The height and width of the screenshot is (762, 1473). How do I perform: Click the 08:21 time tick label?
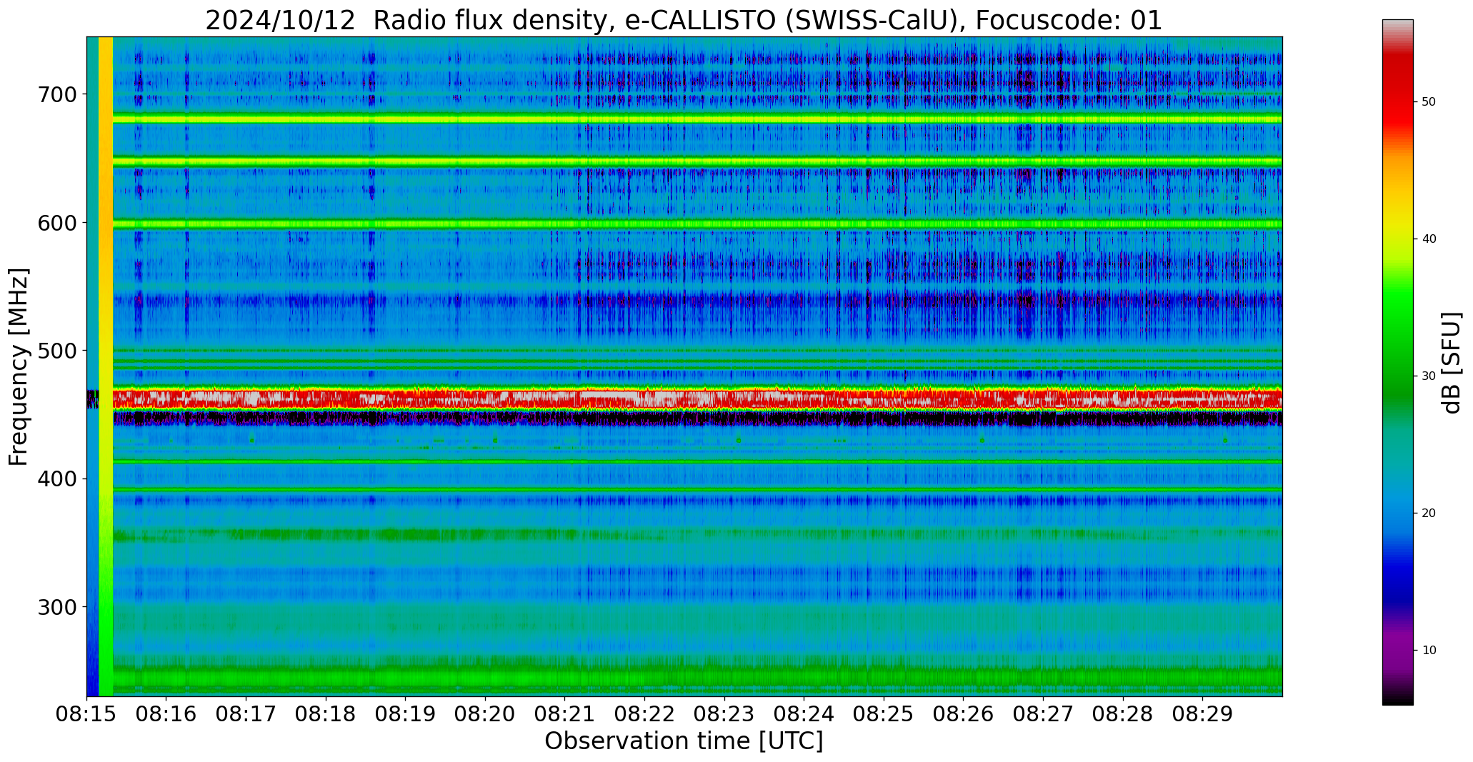(565, 715)
